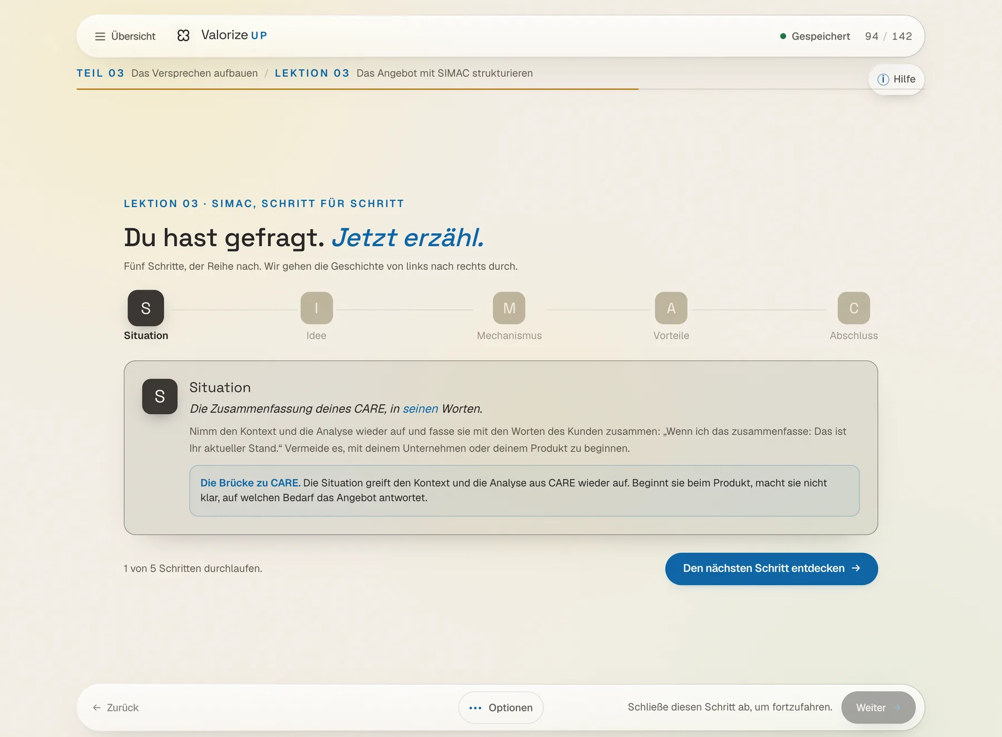Screen dimensions: 1002x737
Task: Click breadcrumb text Das Versprechen aufbauen
Action: click(x=194, y=73)
